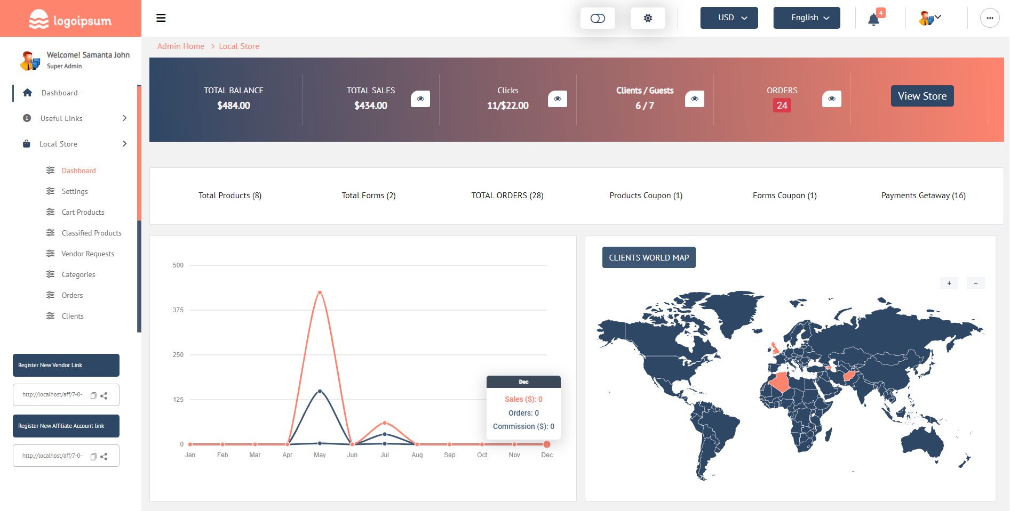The width and height of the screenshot is (1010, 511).
Task: Open the settings gear icon in top bar
Action: tap(648, 18)
